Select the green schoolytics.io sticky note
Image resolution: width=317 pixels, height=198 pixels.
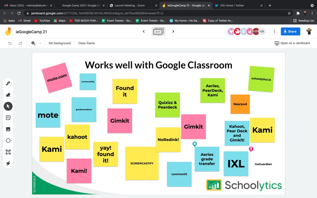click(x=261, y=79)
